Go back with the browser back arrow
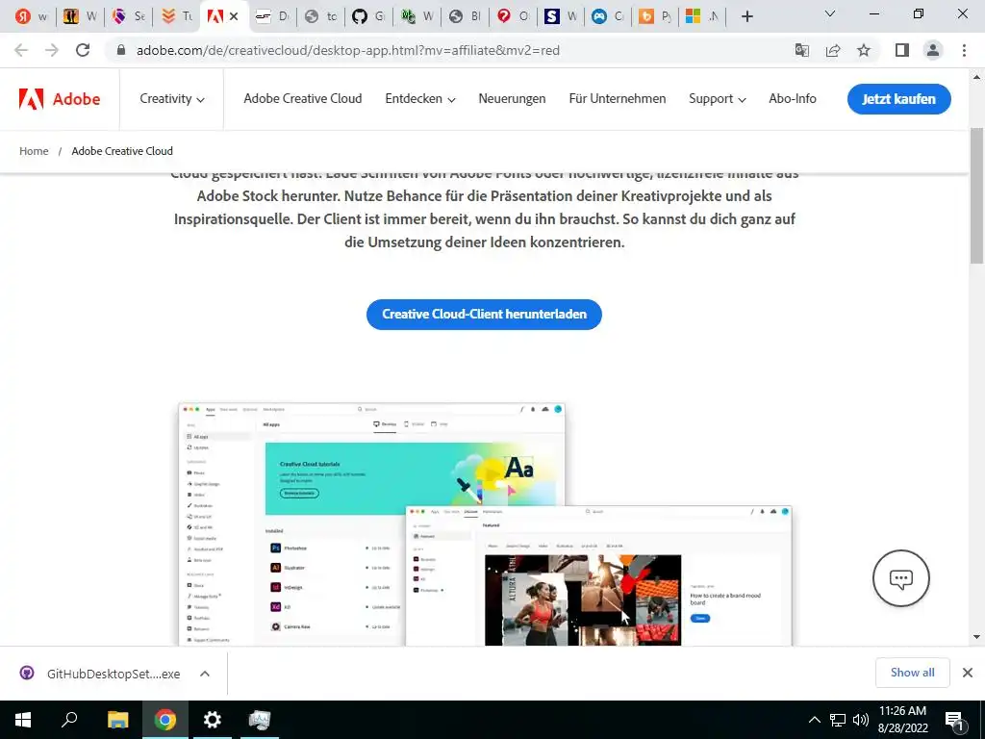The height and width of the screenshot is (739, 985). coord(21,50)
